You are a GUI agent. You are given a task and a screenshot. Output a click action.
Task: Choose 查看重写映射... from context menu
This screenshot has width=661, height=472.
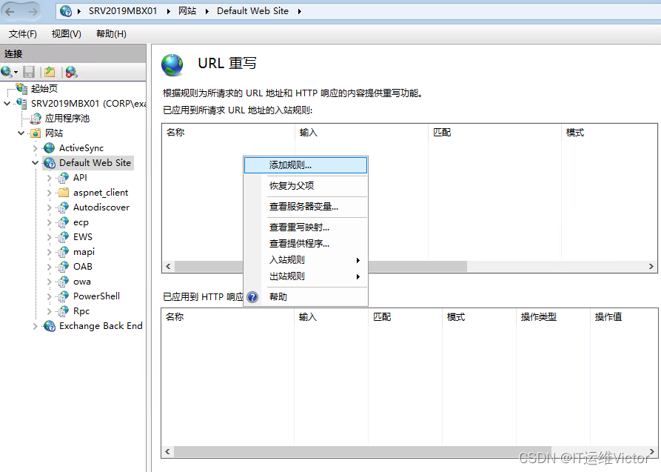click(x=306, y=227)
